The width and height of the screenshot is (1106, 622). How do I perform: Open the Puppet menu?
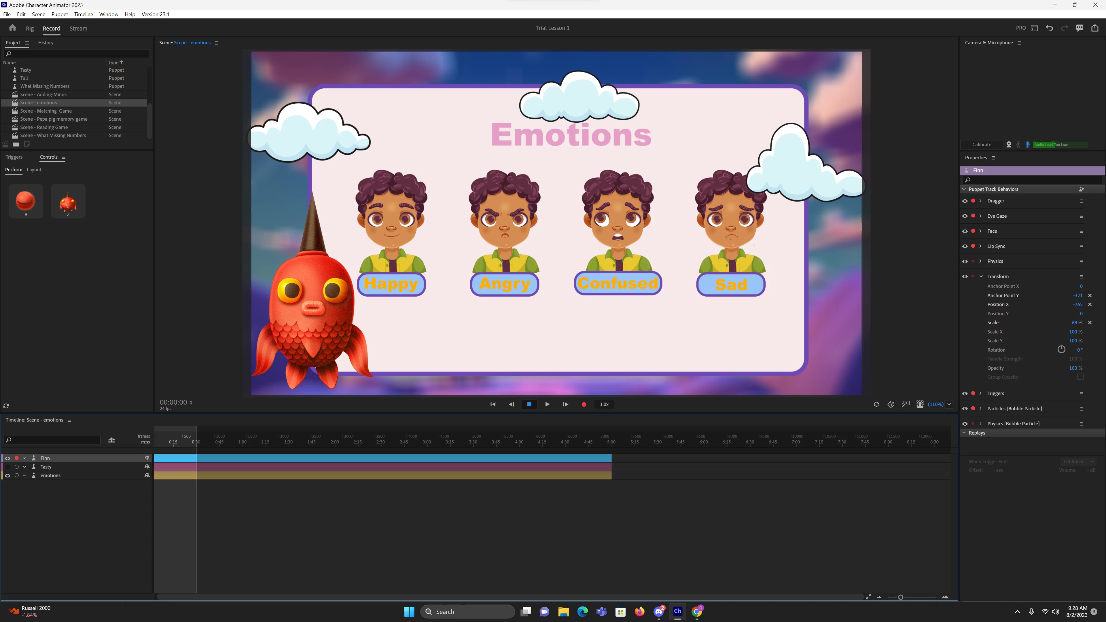pyautogui.click(x=59, y=14)
